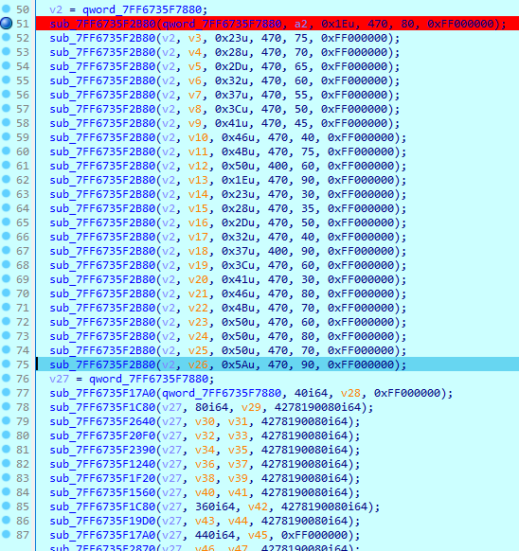Select variable v2 on line 50

56,9
